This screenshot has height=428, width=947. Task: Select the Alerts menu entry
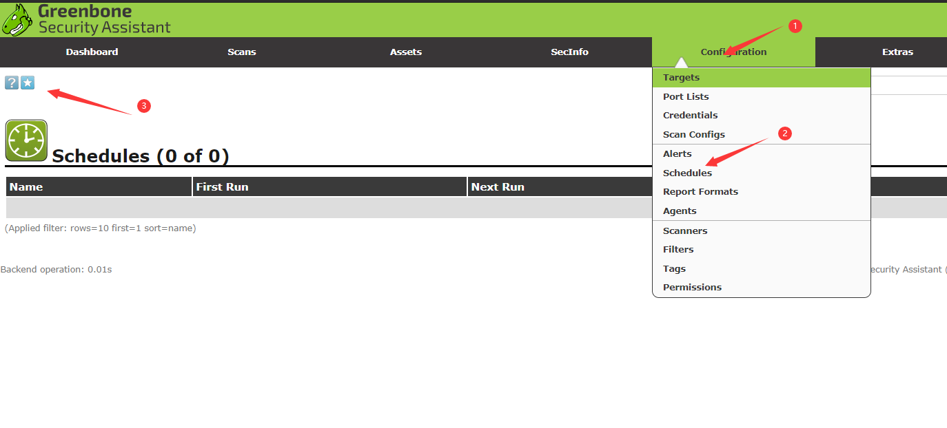click(677, 154)
